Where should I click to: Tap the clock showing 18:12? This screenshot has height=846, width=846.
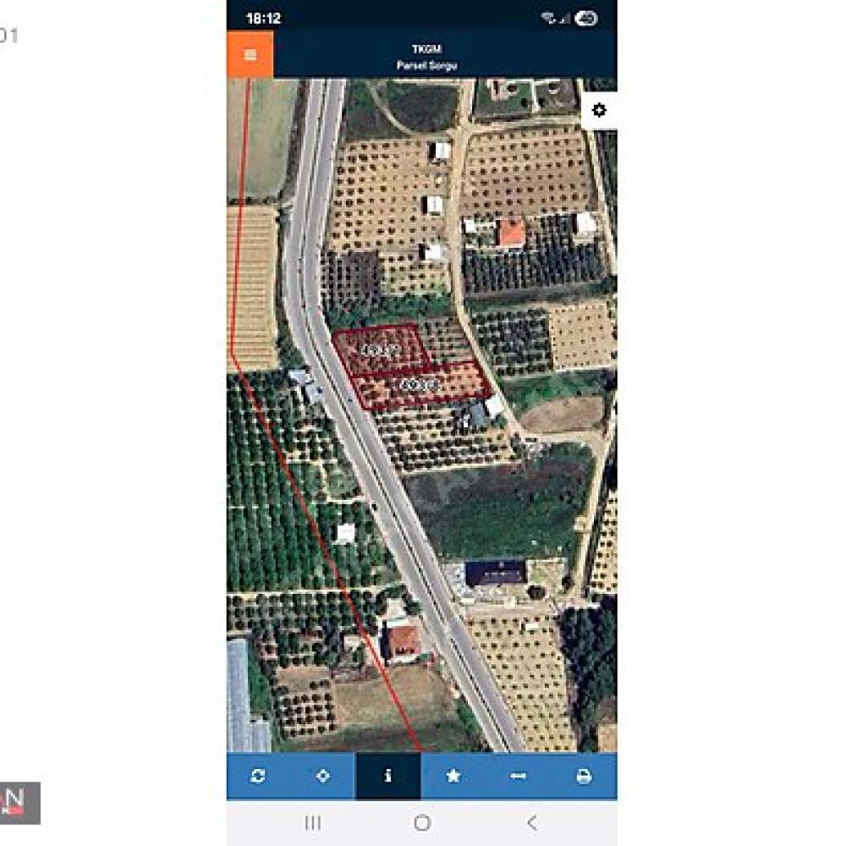[264, 19]
